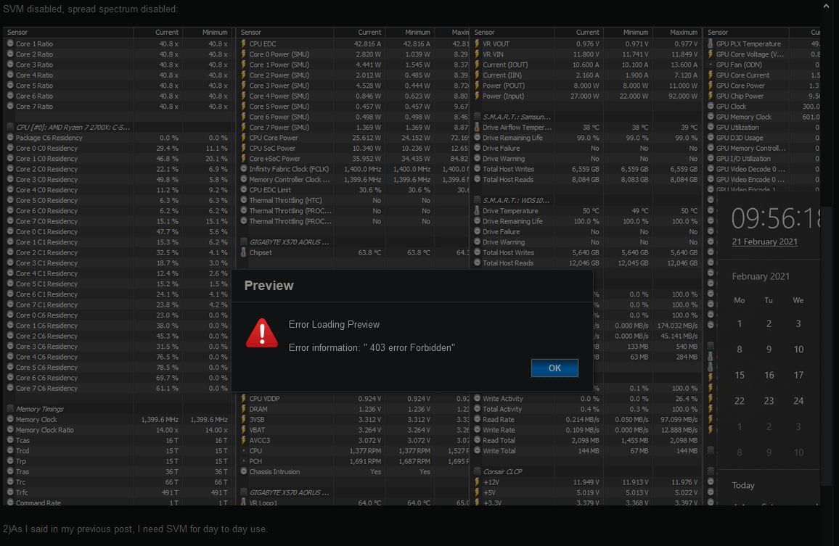The height and width of the screenshot is (546, 839).
Task: Click the 09:56 clock display
Action: point(775,218)
